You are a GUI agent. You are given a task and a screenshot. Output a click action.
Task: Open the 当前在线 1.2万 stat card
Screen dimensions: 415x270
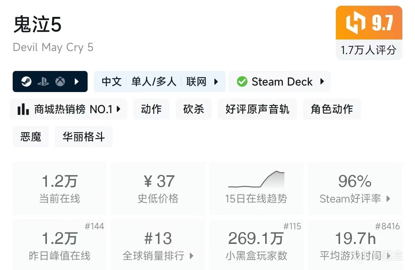[60, 189]
